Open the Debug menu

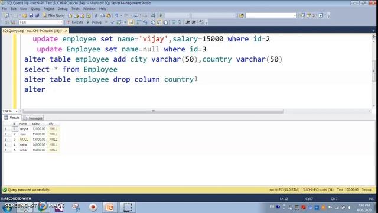(63, 9)
